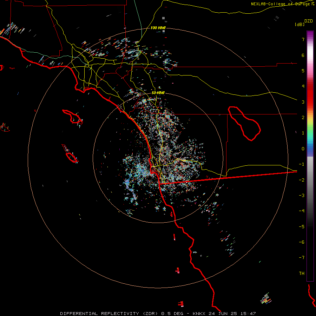
Task: Click the 0.5 DEG elevation text
Action: click(x=172, y=314)
